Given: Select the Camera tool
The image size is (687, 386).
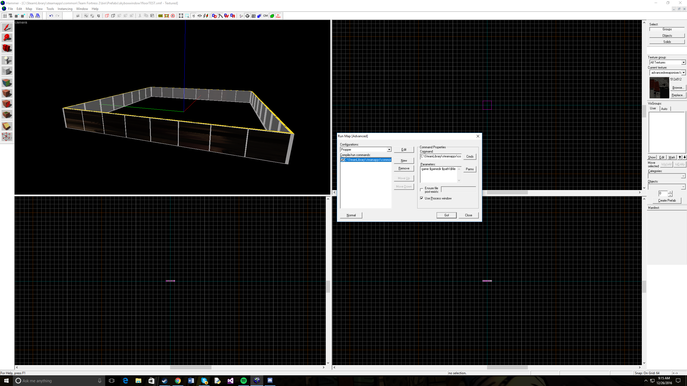Looking at the screenshot, I should pos(7,49).
